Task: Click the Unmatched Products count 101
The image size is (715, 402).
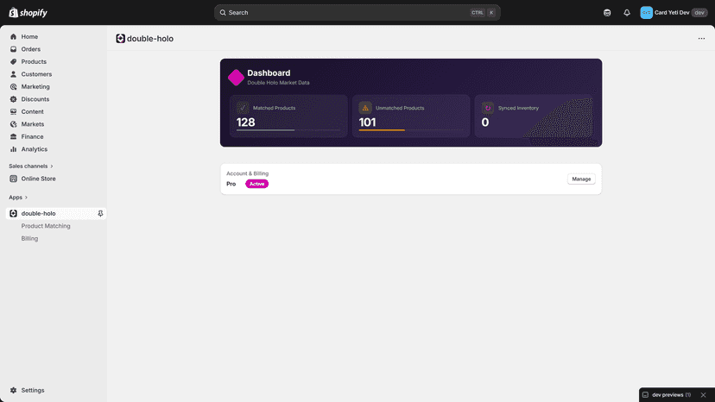Action: [x=367, y=122]
